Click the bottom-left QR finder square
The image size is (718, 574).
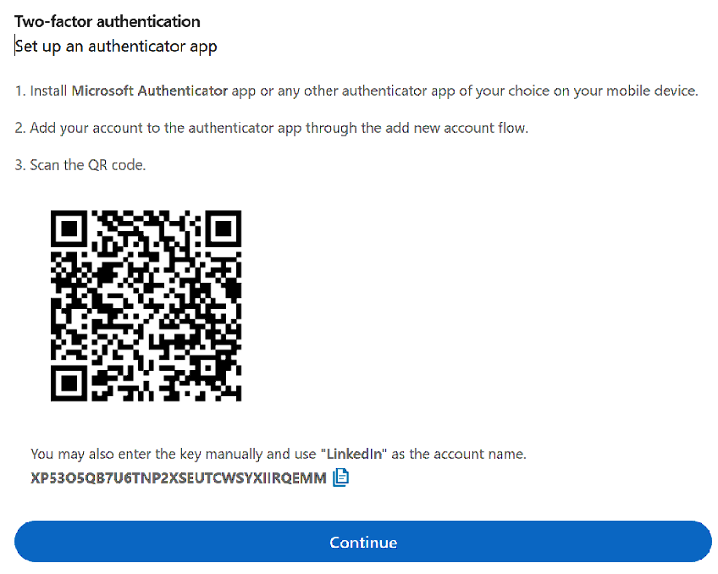click(72, 380)
